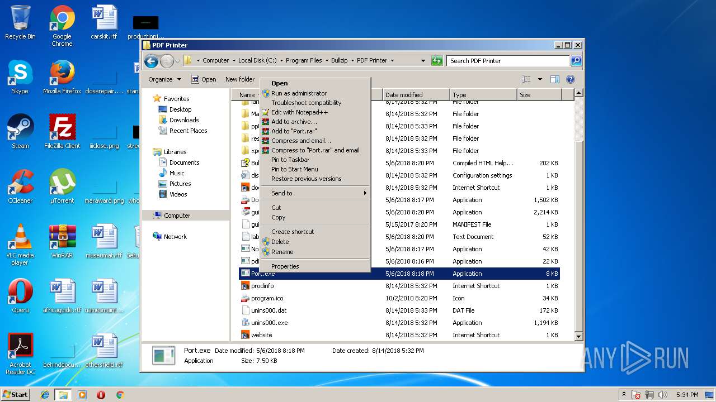Image resolution: width=716 pixels, height=402 pixels.
Task: Select Create shortcut
Action: pyautogui.click(x=315, y=232)
